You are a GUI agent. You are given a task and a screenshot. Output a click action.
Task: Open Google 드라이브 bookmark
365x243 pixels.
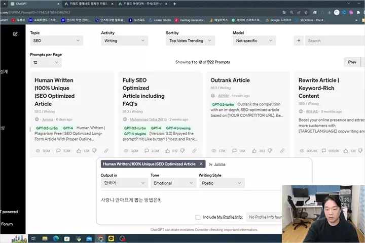click(x=278, y=20)
